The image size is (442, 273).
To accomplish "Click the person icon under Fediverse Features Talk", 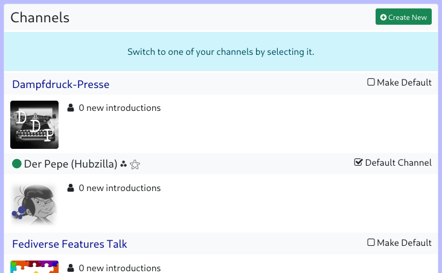I will pos(71,268).
